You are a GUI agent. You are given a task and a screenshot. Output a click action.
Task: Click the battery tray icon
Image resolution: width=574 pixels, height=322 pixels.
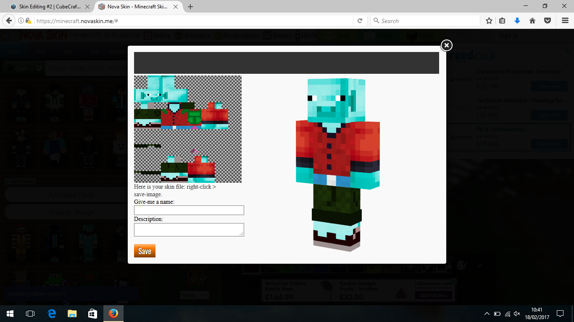coord(497,314)
